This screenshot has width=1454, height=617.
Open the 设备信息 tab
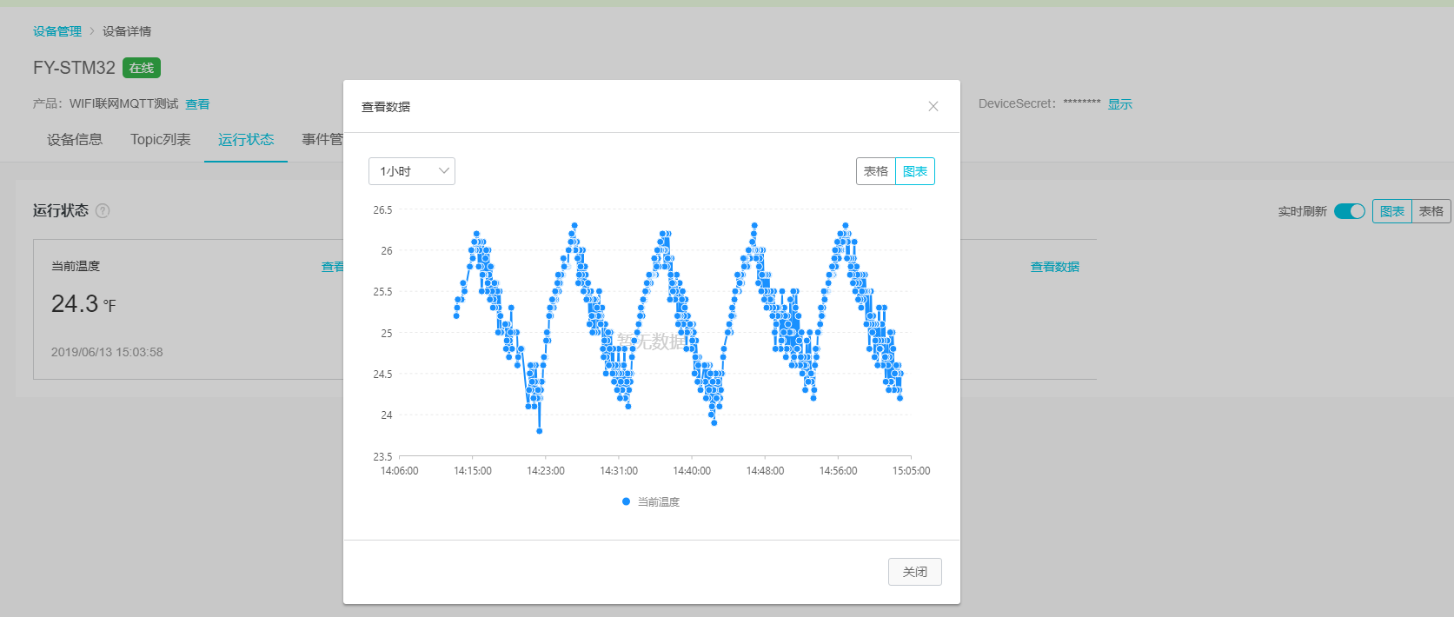coord(75,140)
